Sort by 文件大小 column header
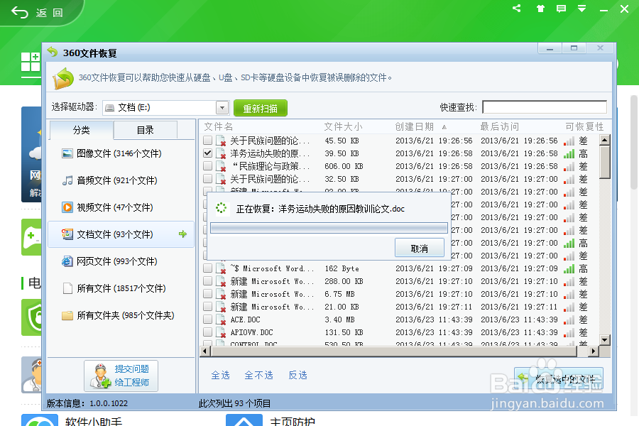639x426 pixels. point(343,127)
